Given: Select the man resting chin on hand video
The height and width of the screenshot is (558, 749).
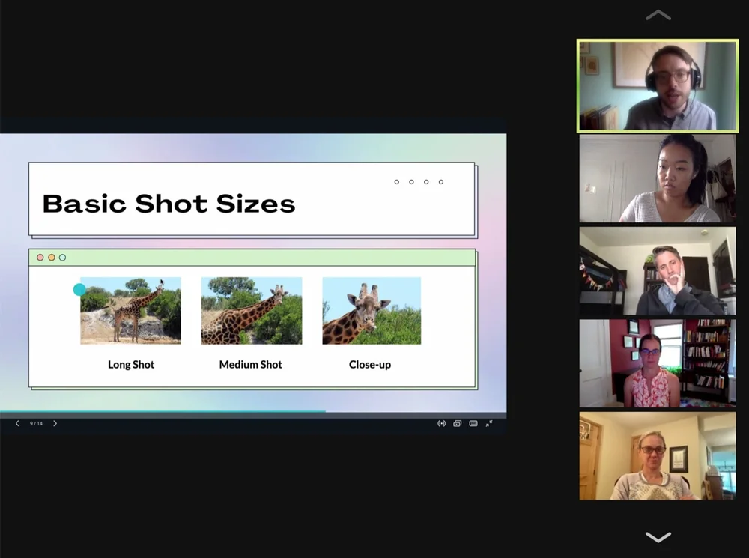Looking at the screenshot, I should [x=658, y=271].
